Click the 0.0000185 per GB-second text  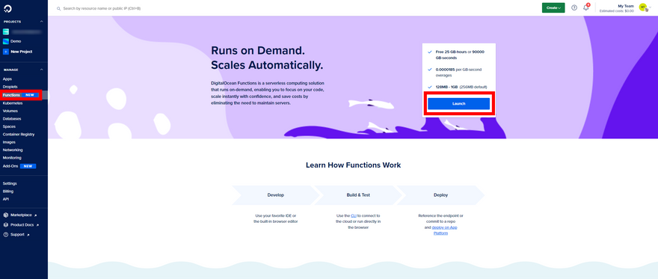(458, 72)
